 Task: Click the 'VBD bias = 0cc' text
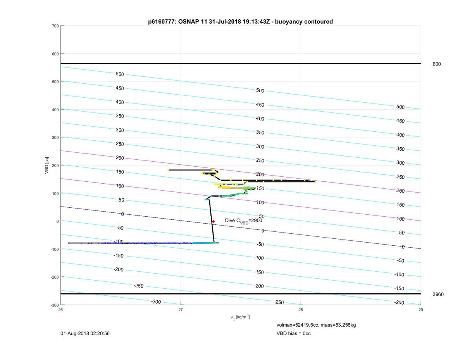pyautogui.click(x=293, y=333)
